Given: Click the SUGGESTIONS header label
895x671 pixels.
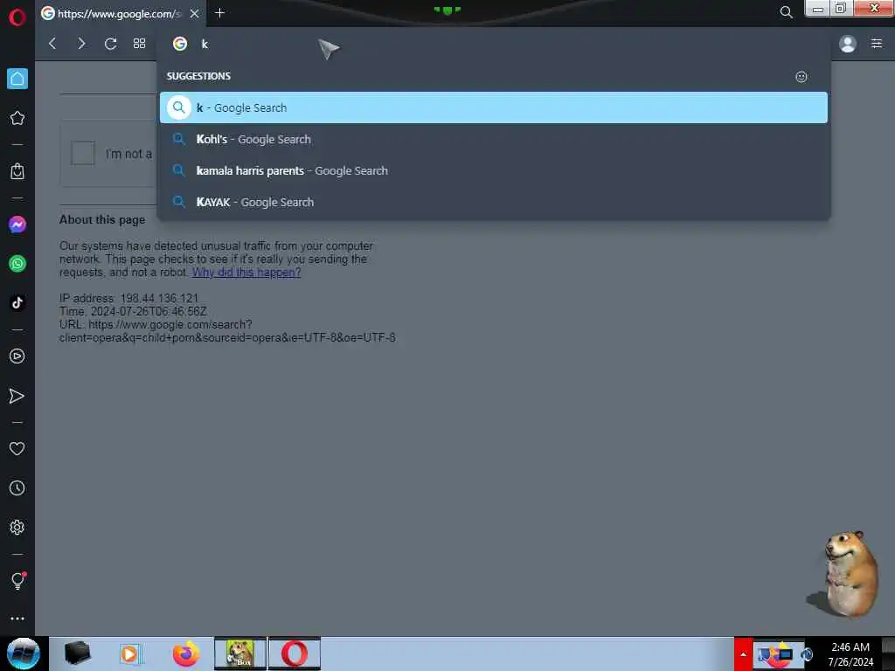Looking at the screenshot, I should tap(198, 76).
